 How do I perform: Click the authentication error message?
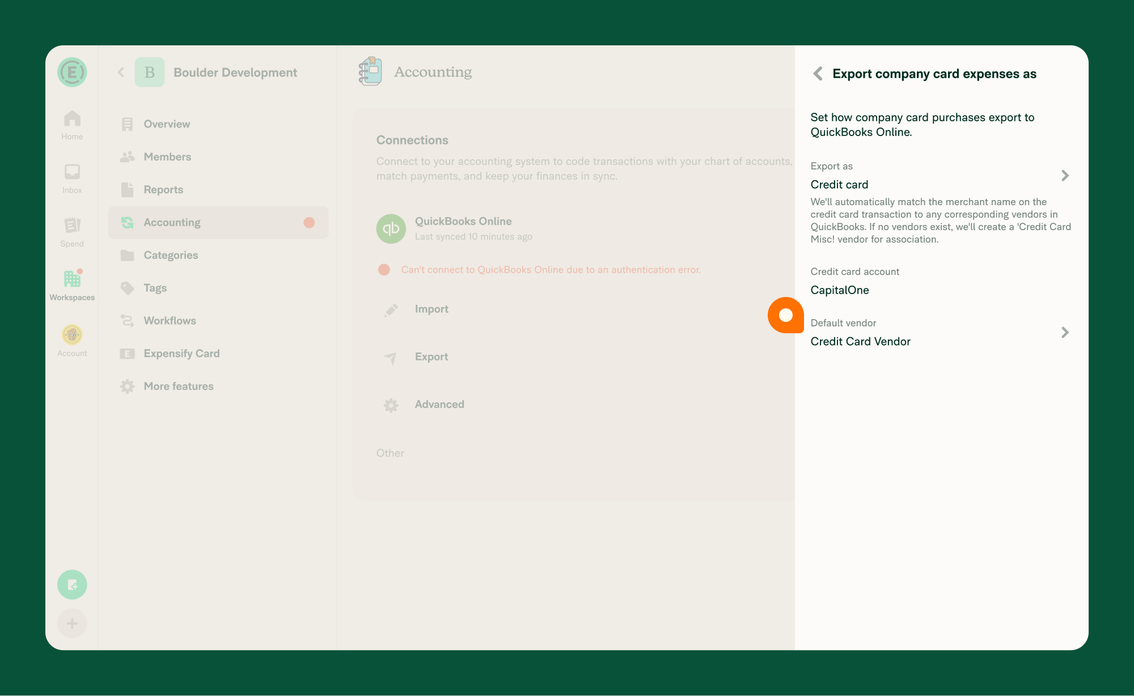[x=551, y=270]
